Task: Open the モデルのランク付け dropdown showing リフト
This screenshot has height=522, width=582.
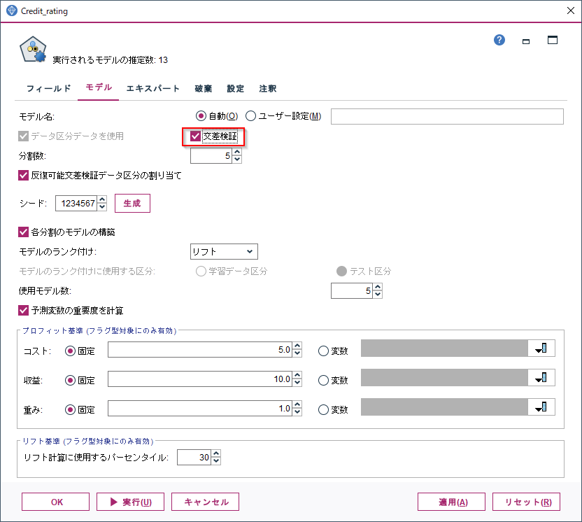Action: point(224,252)
